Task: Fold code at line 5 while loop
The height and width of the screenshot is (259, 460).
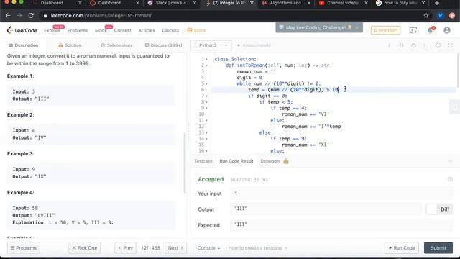Action: [206, 83]
